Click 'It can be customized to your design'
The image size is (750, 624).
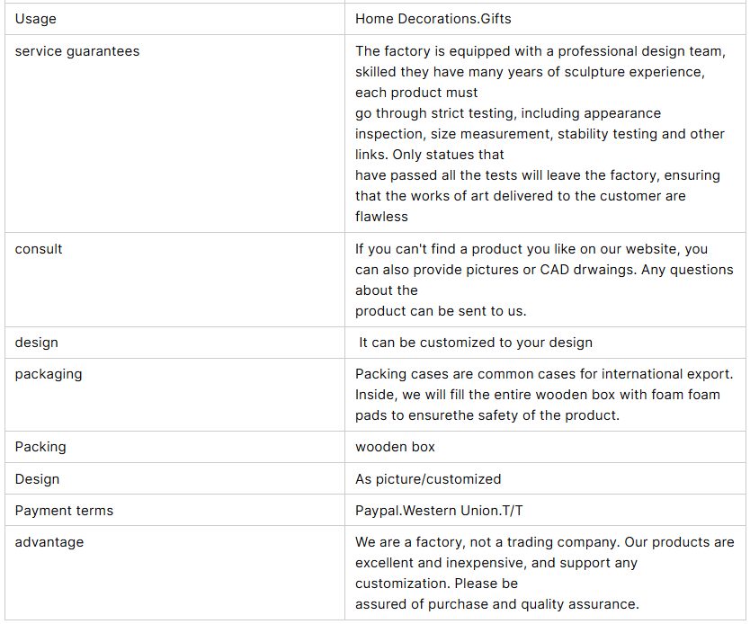pyautogui.click(x=476, y=343)
